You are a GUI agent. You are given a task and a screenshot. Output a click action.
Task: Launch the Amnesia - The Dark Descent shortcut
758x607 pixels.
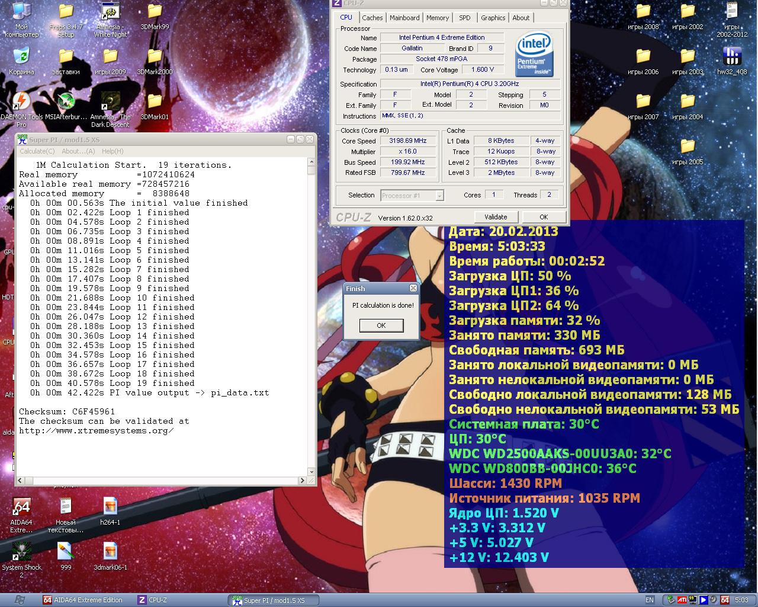pos(110,110)
